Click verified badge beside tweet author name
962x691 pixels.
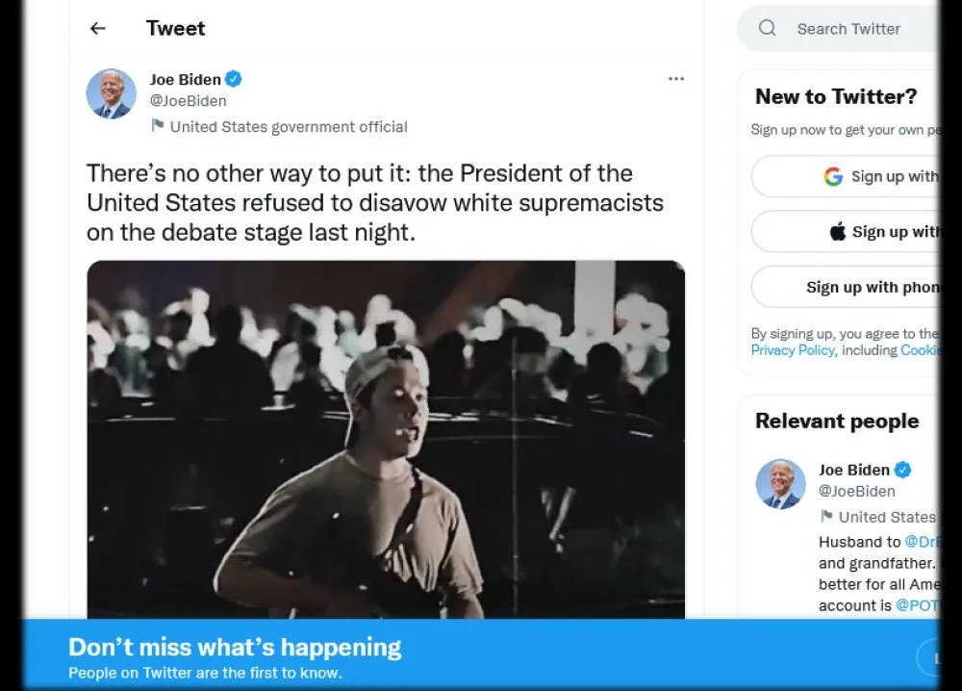point(234,79)
